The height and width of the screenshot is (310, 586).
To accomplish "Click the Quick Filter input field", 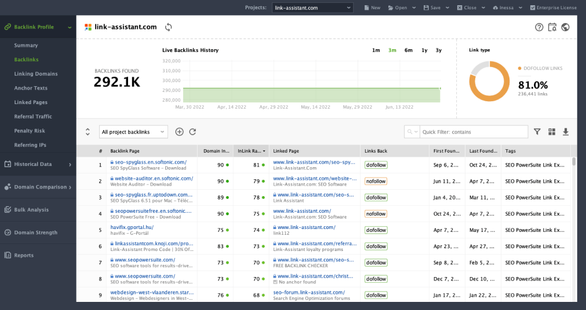I will (x=474, y=132).
